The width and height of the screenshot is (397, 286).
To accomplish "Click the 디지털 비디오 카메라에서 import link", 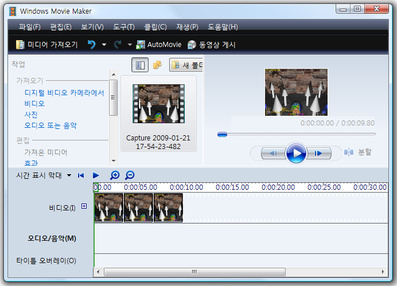I will (64, 93).
